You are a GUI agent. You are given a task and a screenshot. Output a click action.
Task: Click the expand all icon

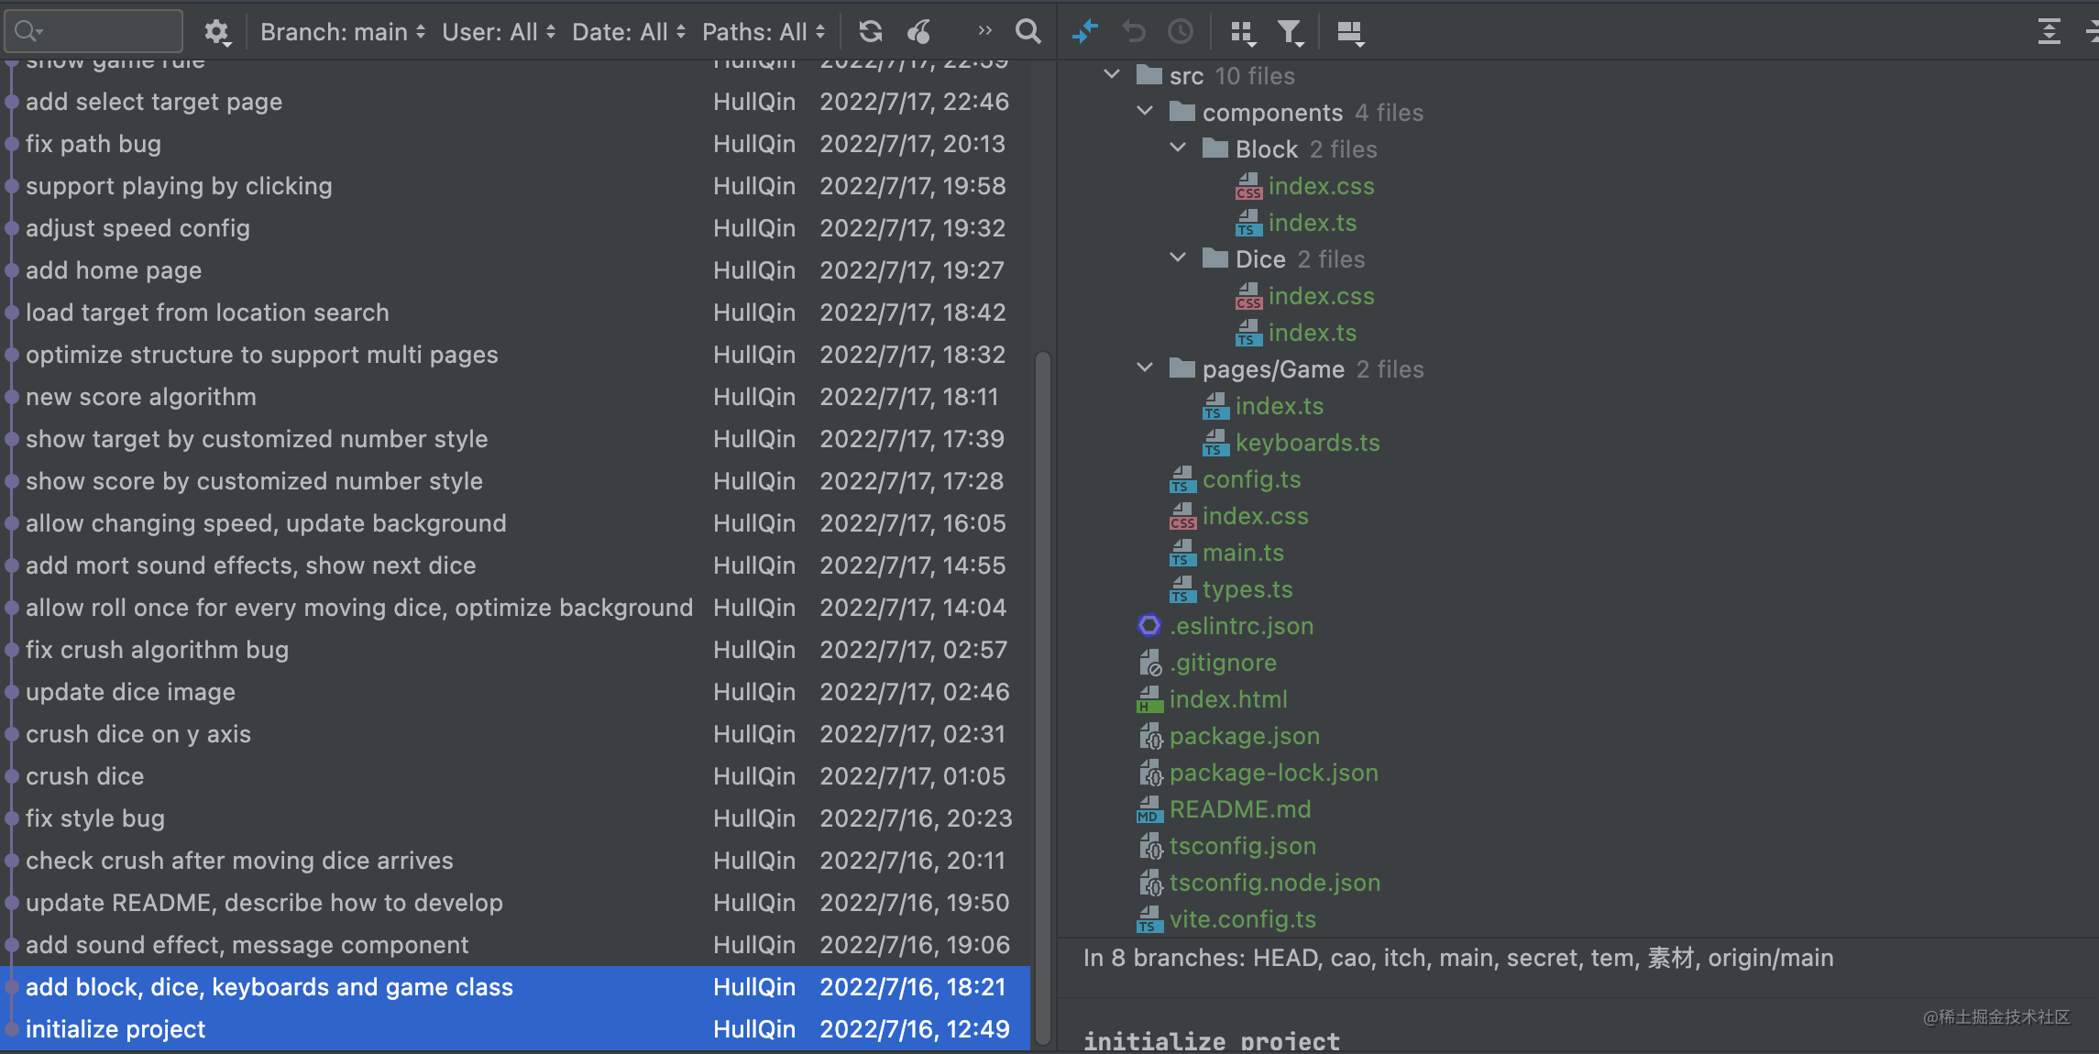(2049, 32)
